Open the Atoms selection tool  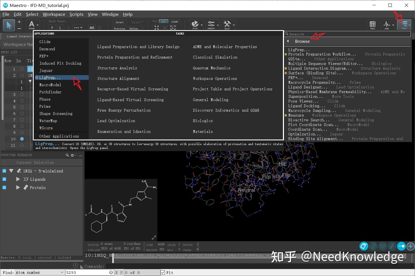[x=32, y=25]
